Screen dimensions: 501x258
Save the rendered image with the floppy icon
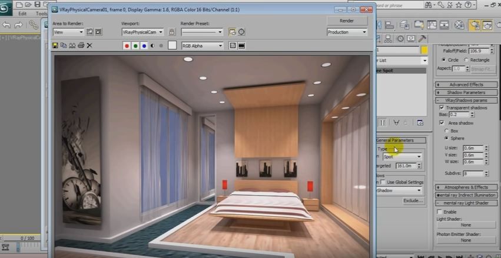pos(55,46)
